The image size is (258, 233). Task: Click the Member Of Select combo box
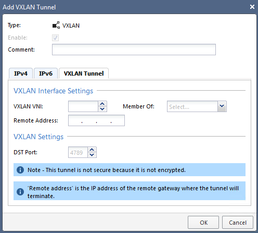(197, 106)
